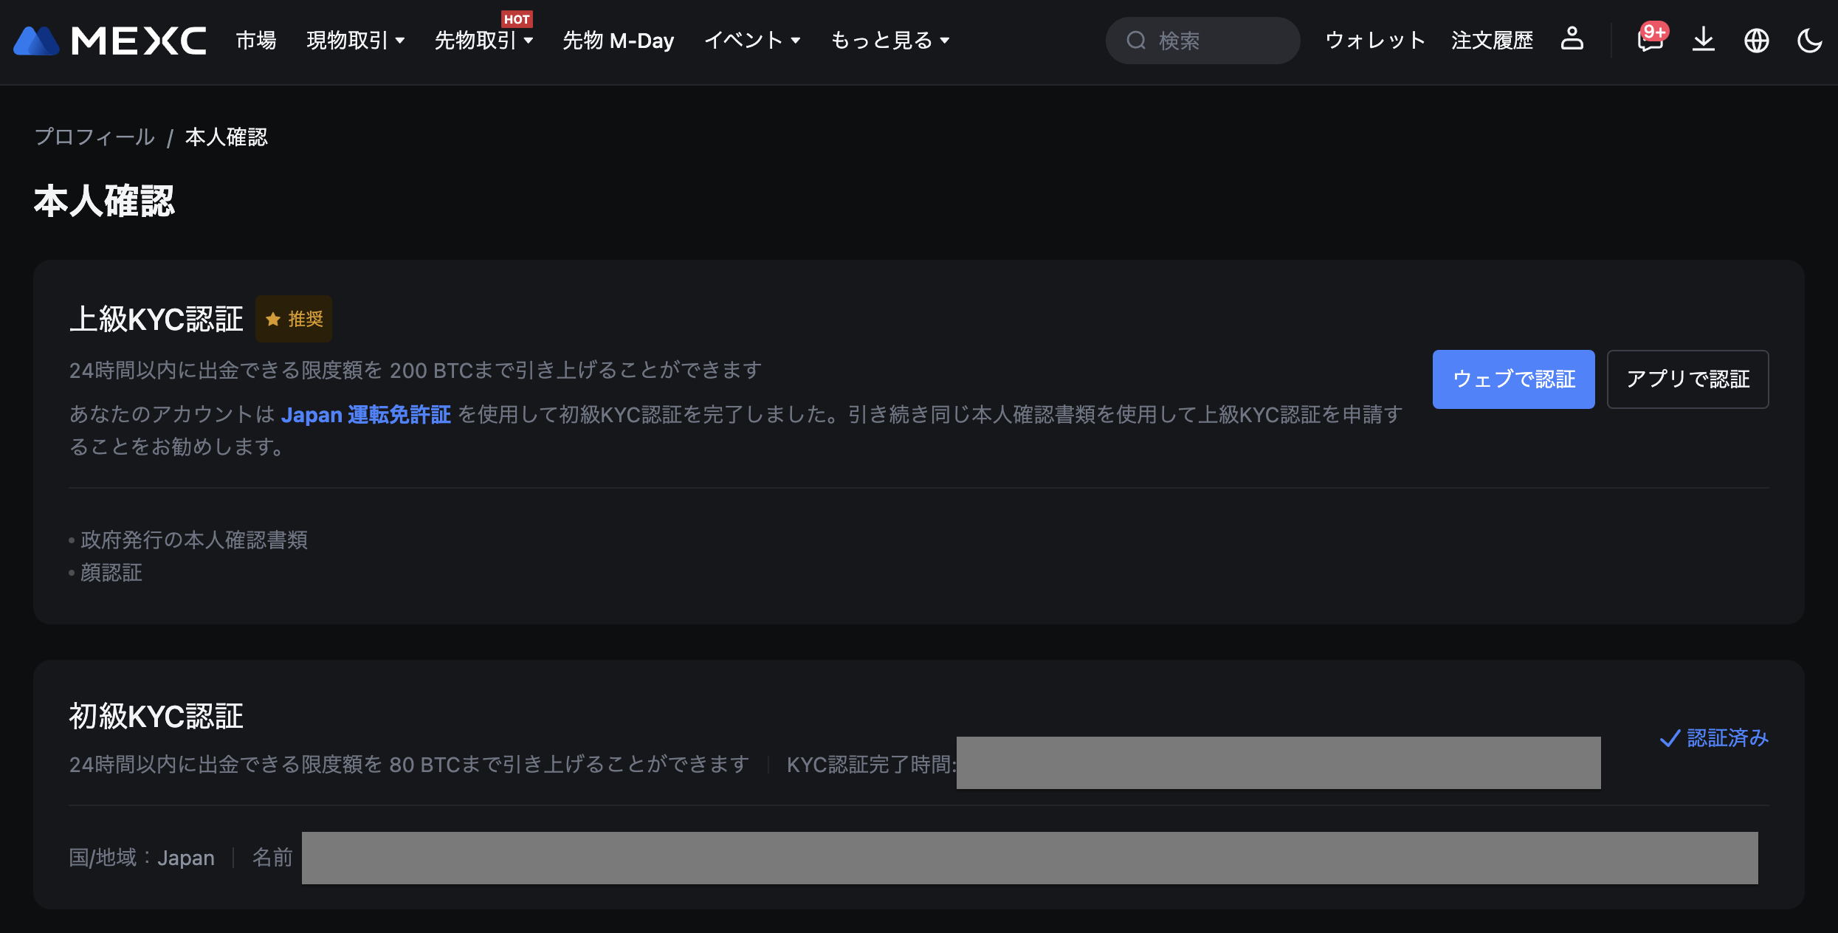Open notifications with 9+ badge
Image resolution: width=1838 pixels, height=933 pixels.
1651,39
